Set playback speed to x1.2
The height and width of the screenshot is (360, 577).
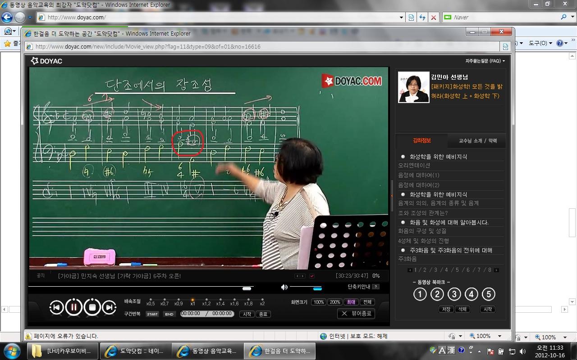pyautogui.click(x=206, y=301)
